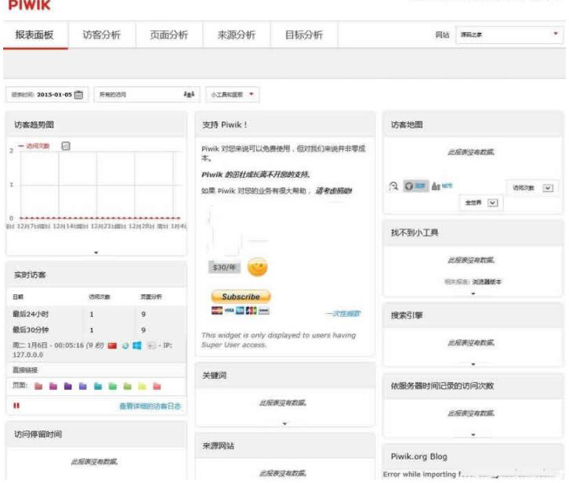
Task: Open the 访问次数 metric dropdown in visitor map
Action: (532, 188)
